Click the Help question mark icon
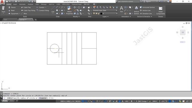The width and height of the screenshot is (192, 108). tap(168, 1)
